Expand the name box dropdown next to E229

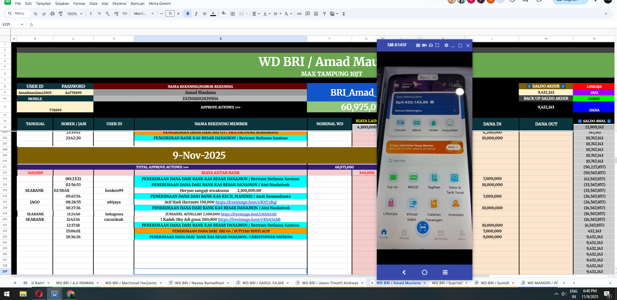click(x=22, y=24)
